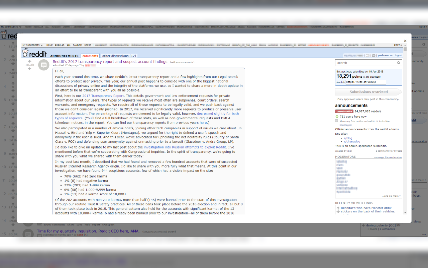This screenshot has width=428, height=268.
Task: Downvote the transparency report post
Action: [x=29, y=69]
